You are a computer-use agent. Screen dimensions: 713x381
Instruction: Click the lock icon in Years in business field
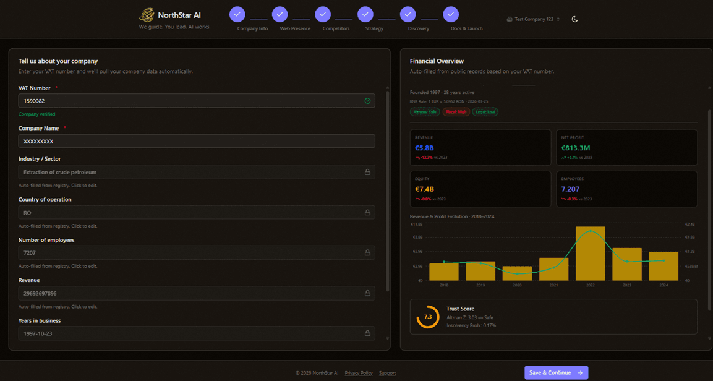point(367,333)
